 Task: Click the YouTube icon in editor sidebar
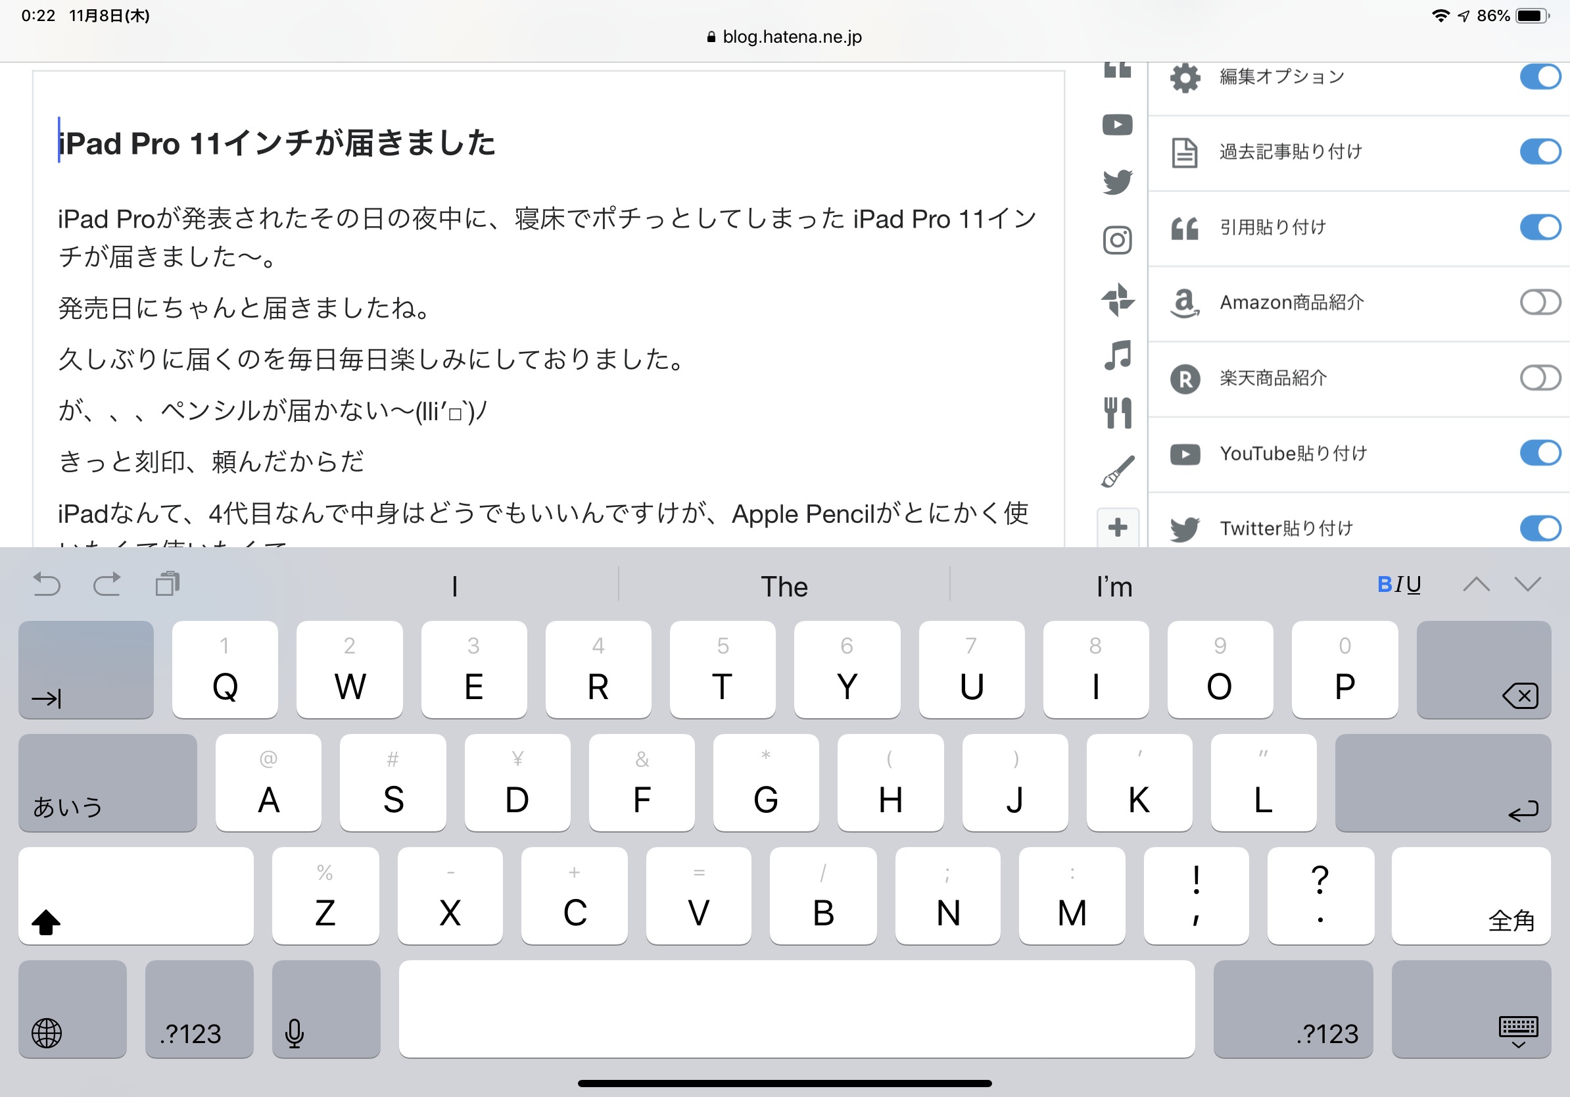pos(1116,125)
